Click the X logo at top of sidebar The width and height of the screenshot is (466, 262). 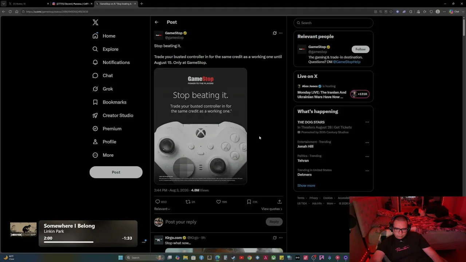[x=95, y=23]
